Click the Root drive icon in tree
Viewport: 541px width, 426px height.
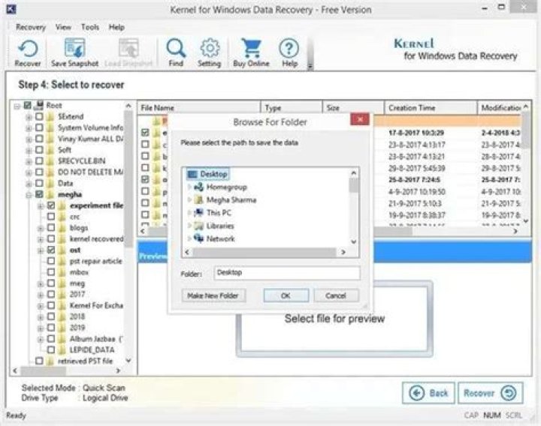pyautogui.click(x=39, y=105)
